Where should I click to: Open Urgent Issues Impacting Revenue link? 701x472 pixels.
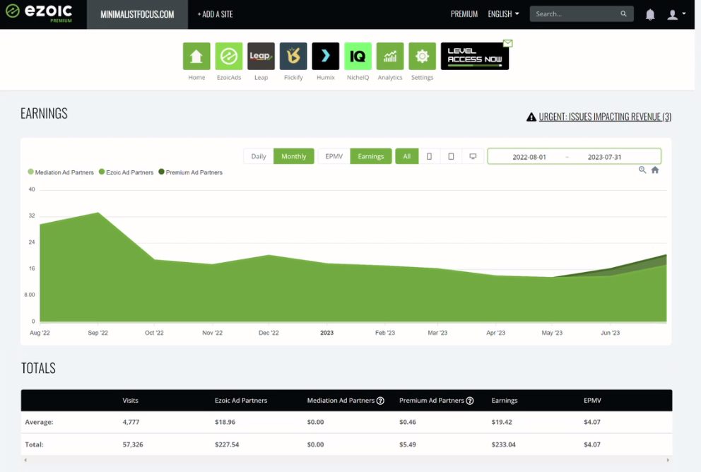(605, 117)
